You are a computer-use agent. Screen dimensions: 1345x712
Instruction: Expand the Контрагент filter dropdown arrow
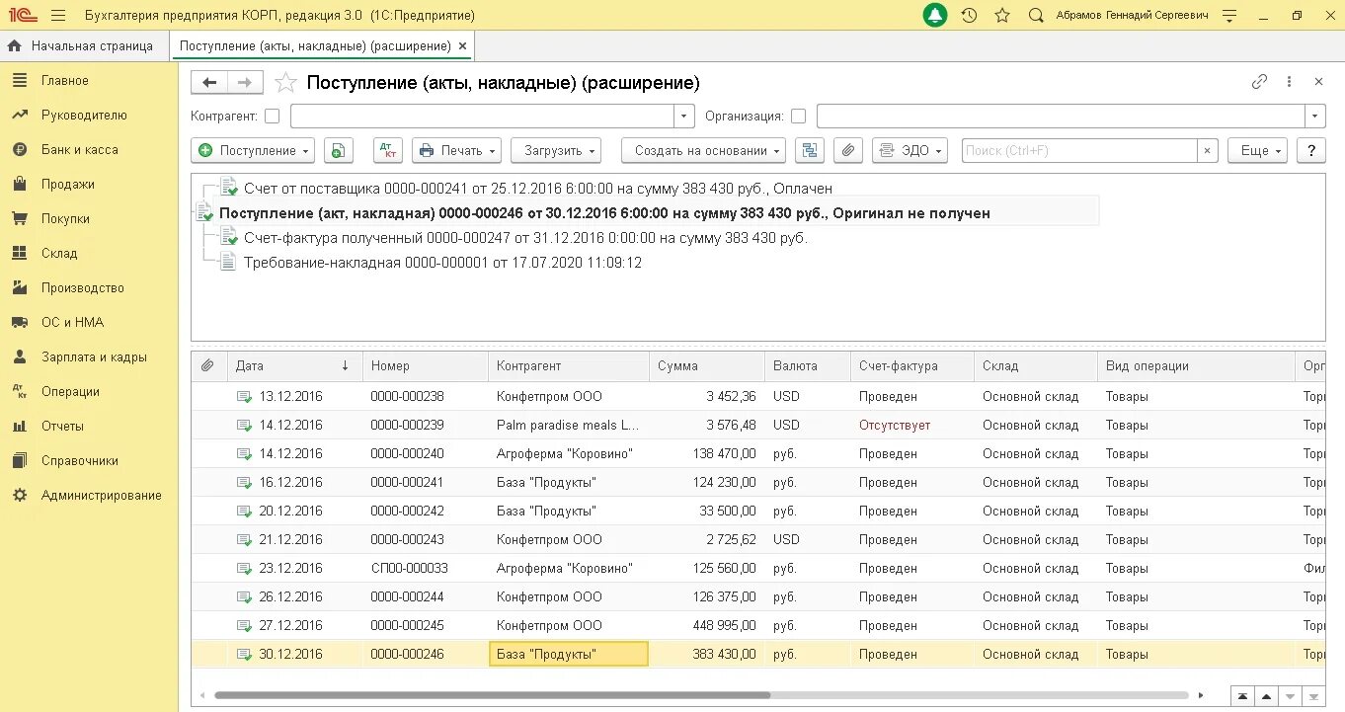684,117
